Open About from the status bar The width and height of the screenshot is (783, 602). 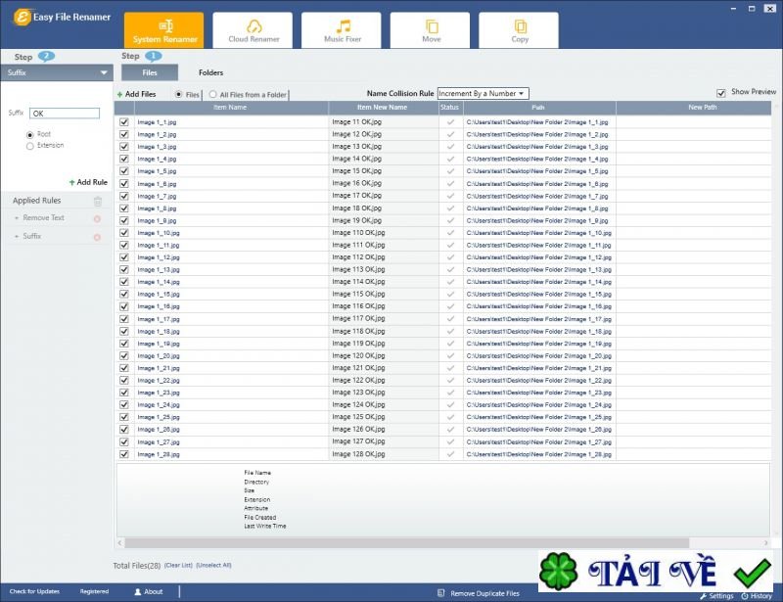point(149,591)
